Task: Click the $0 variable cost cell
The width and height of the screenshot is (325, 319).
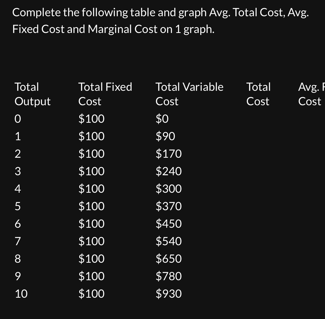Action: tap(162, 119)
